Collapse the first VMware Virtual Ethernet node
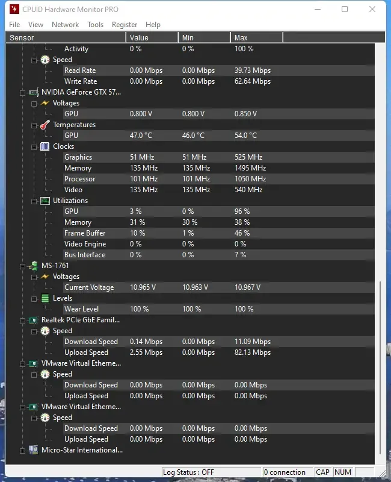 (22, 364)
